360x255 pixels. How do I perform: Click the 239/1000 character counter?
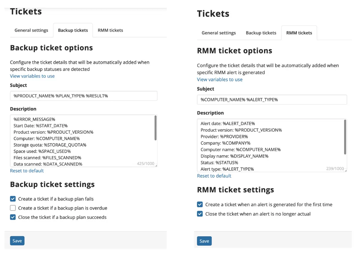pyautogui.click(x=335, y=169)
